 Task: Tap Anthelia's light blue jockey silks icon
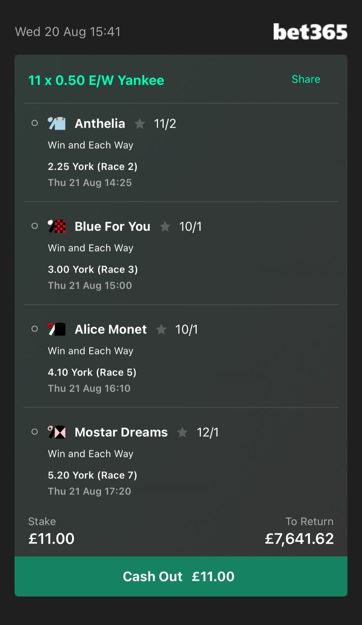click(57, 123)
